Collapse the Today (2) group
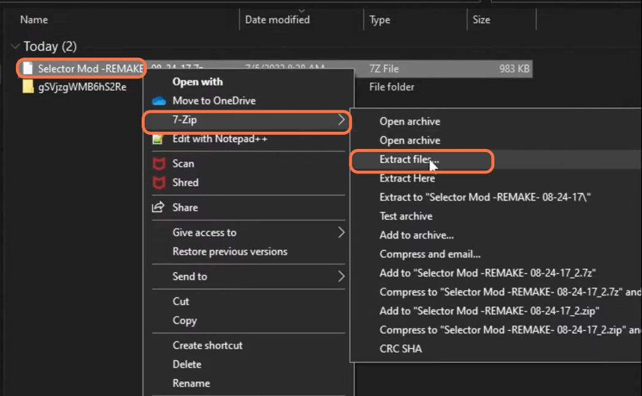This screenshot has height=396, width=642. 15,46
